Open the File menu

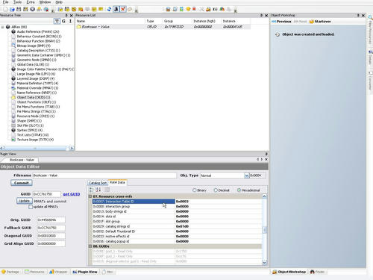tap(5, 2)
